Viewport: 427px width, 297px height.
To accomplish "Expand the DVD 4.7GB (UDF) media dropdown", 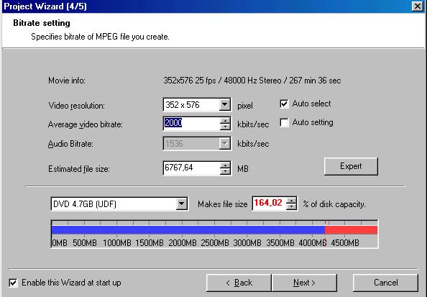I will tap(181, 204).
